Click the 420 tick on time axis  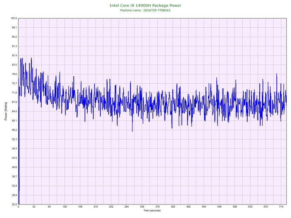tap(173, 207)
